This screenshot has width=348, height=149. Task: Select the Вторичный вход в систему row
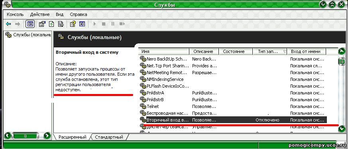[x=233, y=120]
